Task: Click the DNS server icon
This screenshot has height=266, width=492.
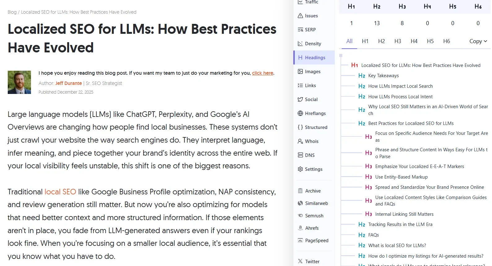Action: [300, 155]
